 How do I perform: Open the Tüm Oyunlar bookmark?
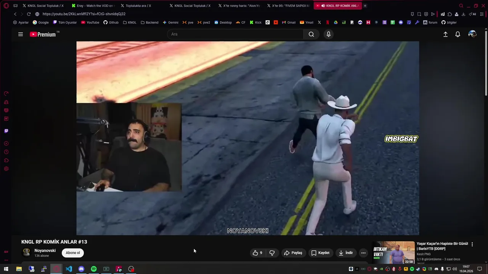65,22
